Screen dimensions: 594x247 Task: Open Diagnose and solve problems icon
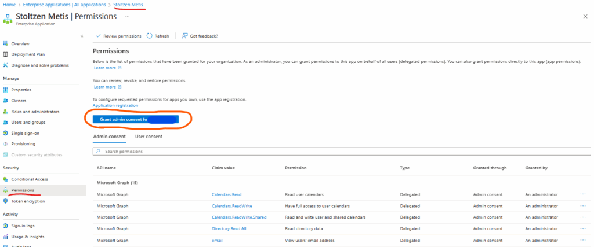6,65
